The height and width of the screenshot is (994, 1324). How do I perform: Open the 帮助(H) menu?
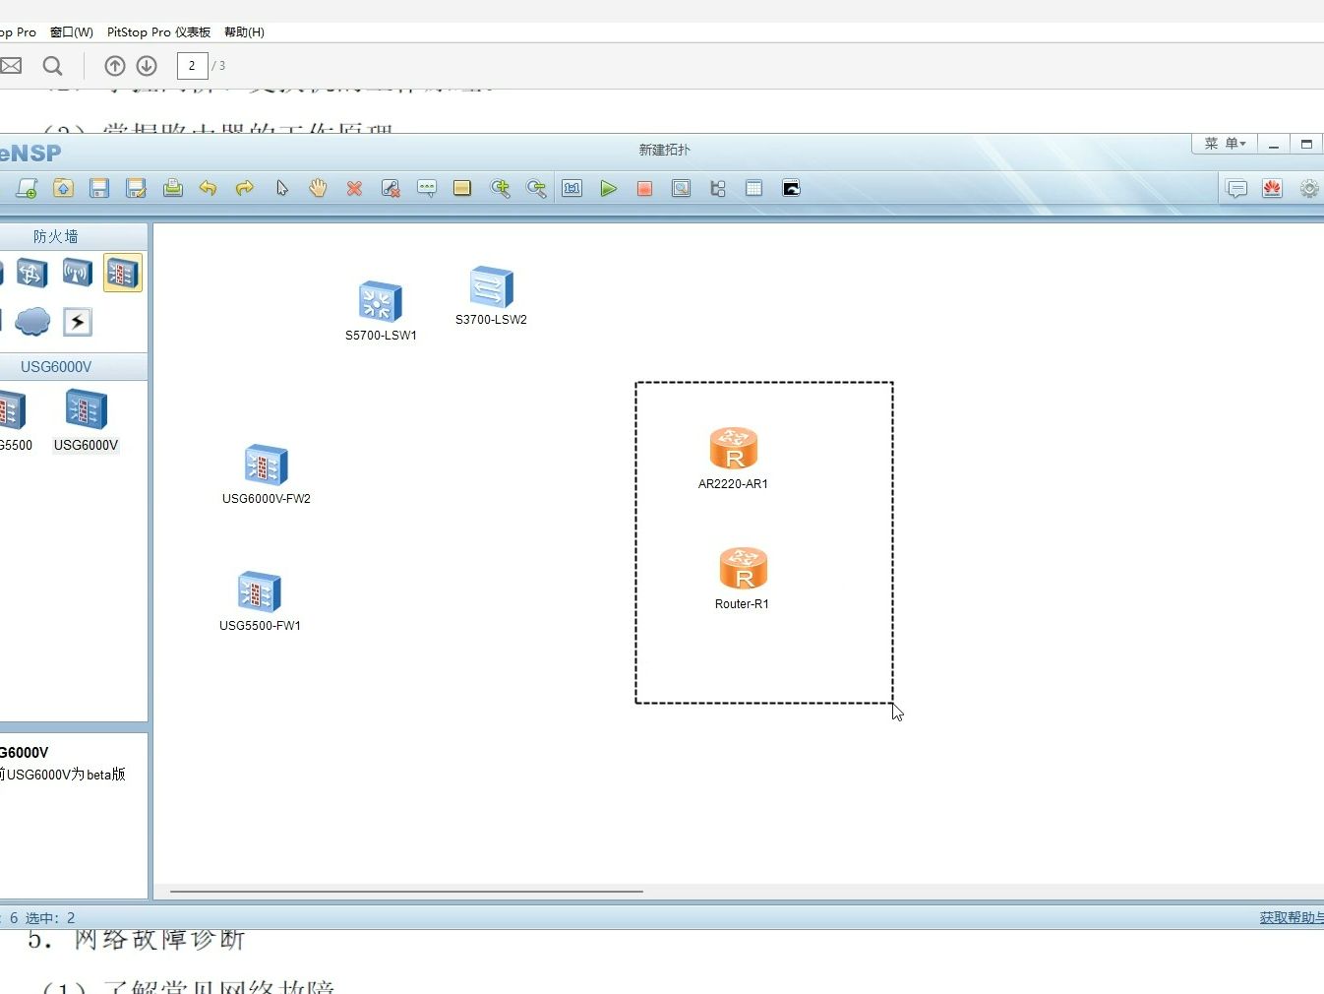(244, 31)
